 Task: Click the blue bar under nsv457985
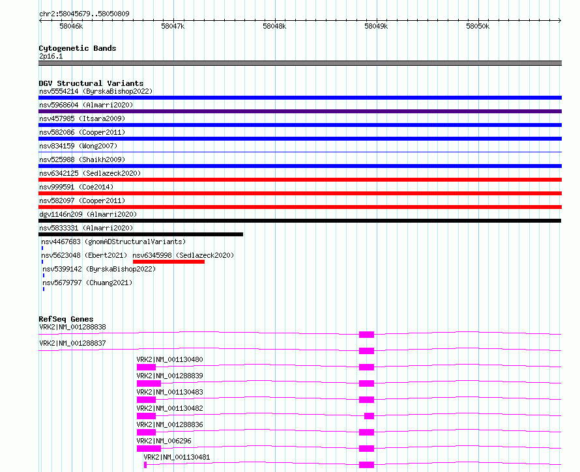(300, 125)
